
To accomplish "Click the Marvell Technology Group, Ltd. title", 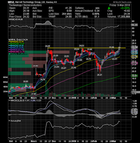I will (30, 2).
